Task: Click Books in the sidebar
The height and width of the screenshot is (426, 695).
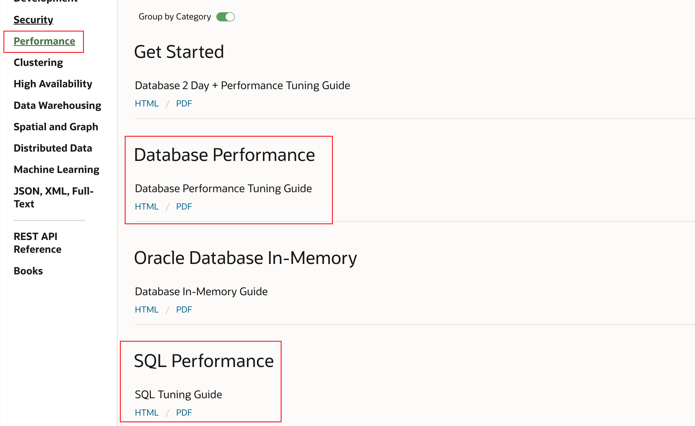Action: [x=28, y=271]
